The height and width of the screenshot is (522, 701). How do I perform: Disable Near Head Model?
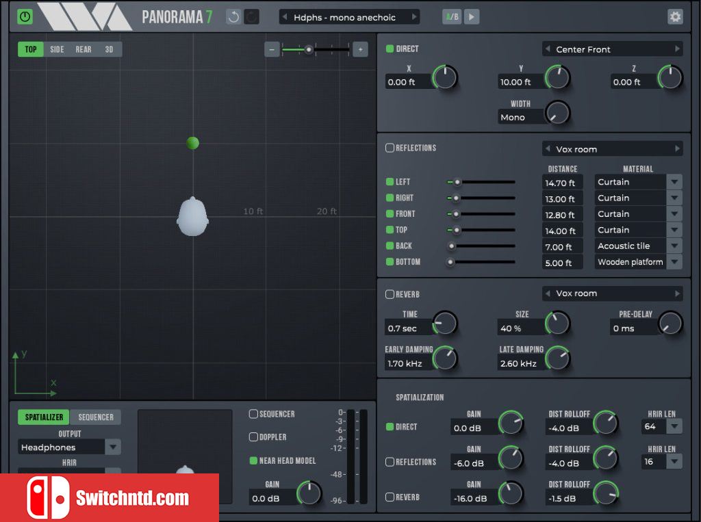pyautogui.click(x=253, y=460)
